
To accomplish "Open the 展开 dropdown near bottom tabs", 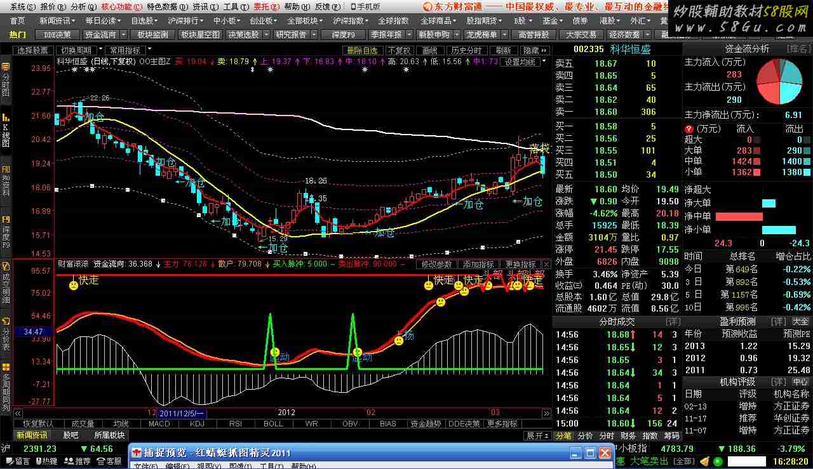I will 537,436.
